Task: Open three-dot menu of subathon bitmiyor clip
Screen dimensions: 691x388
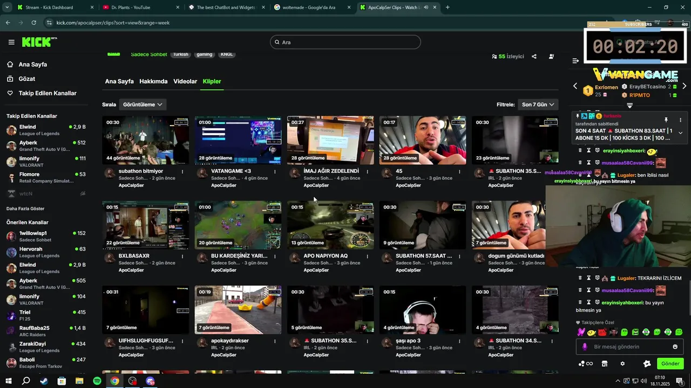Action: tap(182, 171)
